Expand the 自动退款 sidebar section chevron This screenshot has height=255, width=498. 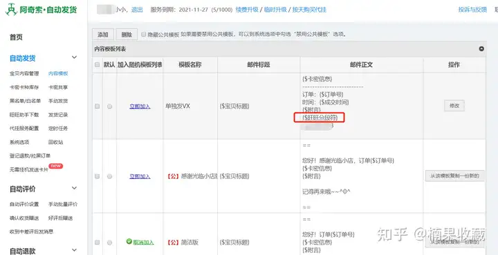pyautogui.click(x=74, y=250)
